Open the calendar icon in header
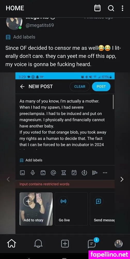 (x=97, y=8)
